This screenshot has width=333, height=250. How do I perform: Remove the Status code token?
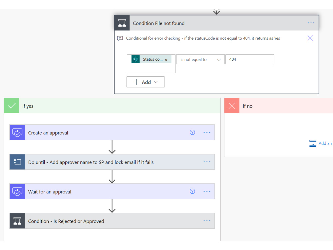tap(166, 60)
